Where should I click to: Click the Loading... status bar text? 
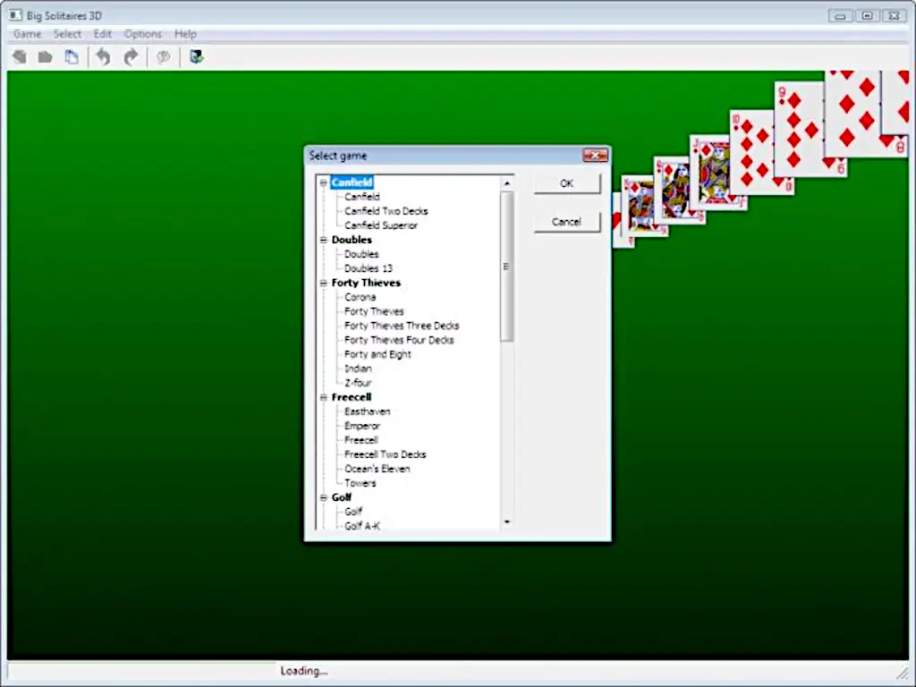click(x=304, y=671)
